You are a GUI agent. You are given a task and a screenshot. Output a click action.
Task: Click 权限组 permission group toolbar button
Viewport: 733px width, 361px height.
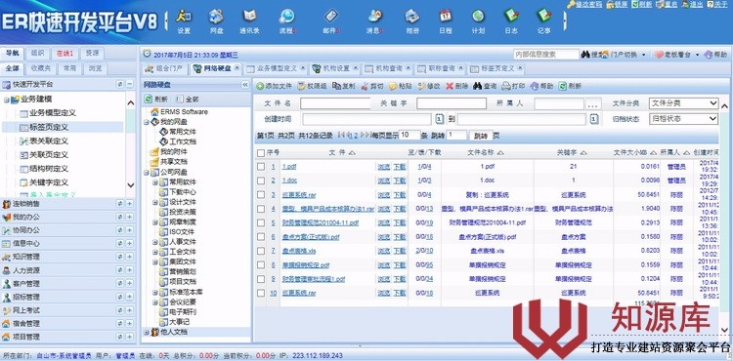[x=313, y=86]
